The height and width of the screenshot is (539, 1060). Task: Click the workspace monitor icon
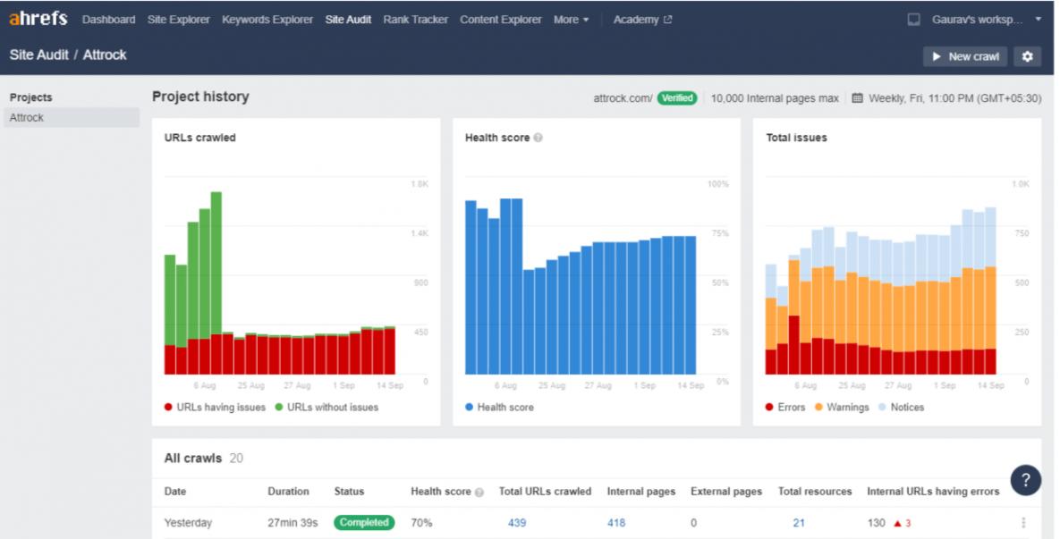point(913,20)
